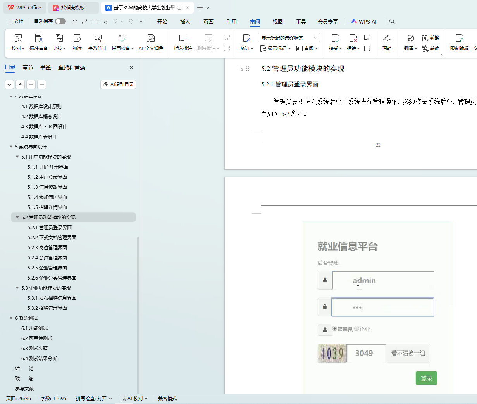
Task: Click the insert comment (插入批注) icon
Action: (183, 38)
